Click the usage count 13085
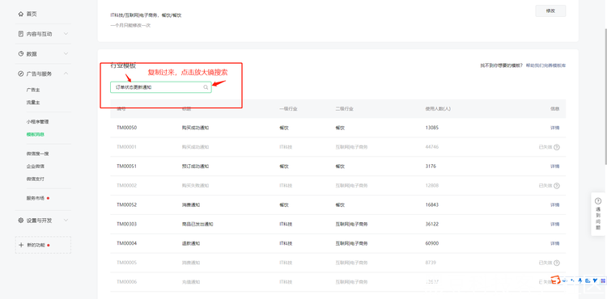Image resolution: width=607 pixels, height=299 pixels. (432, 128)
